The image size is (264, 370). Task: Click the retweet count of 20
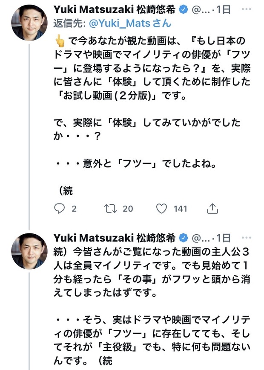[128, 209]
